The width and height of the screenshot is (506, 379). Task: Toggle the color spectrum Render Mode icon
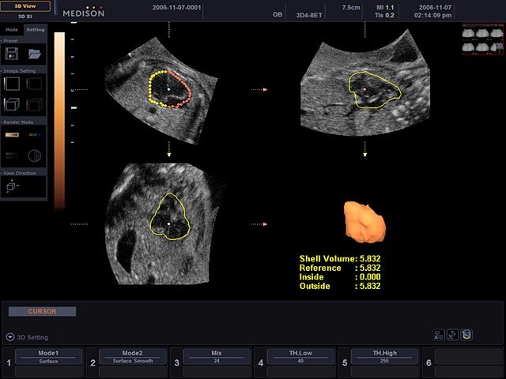[x=35, y=135]
